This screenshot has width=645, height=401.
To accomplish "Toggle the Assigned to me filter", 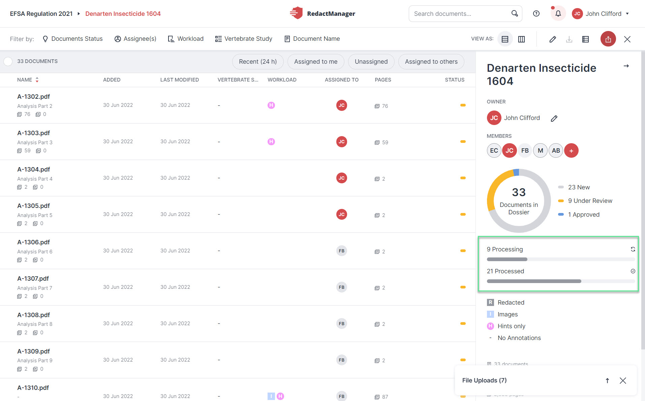I will pos(316,62).
